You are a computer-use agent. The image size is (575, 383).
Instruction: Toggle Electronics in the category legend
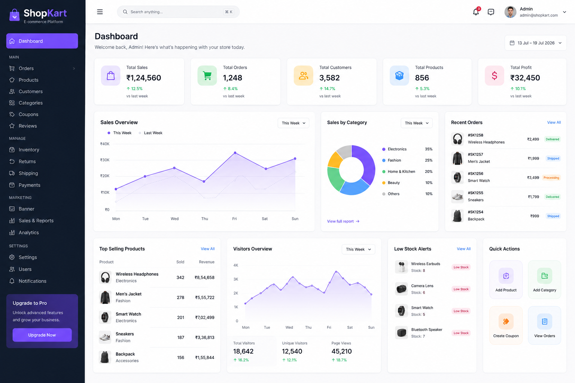coord(394,149)
